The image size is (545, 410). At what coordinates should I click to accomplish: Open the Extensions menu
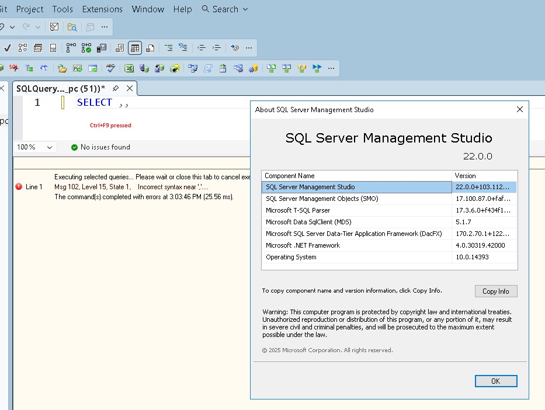coord(102,9)
